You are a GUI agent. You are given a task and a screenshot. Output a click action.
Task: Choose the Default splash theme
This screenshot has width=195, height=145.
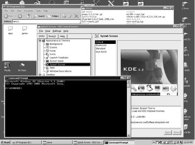pyautogui.click(x=105, y=42)
